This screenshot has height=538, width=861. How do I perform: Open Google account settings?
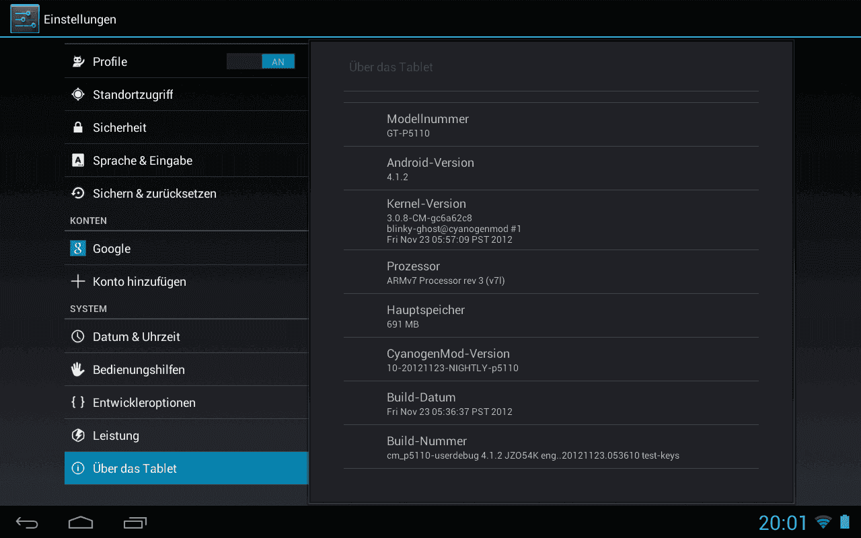pos(186,249)
